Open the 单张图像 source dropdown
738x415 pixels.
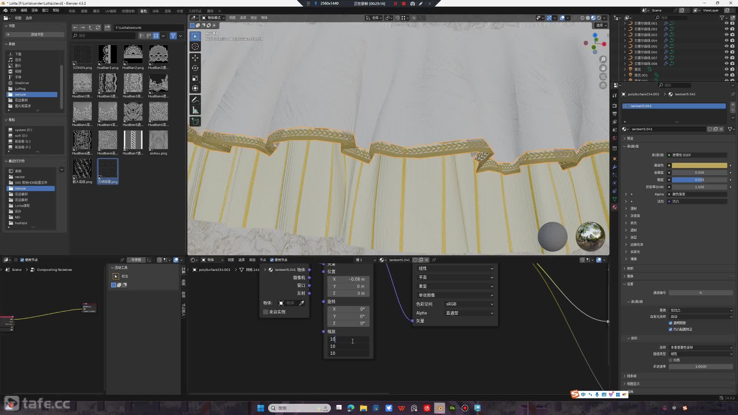pos(455,295)
